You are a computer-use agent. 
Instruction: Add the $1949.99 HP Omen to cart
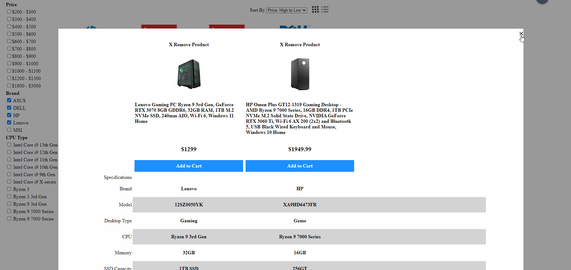(300, 166)
